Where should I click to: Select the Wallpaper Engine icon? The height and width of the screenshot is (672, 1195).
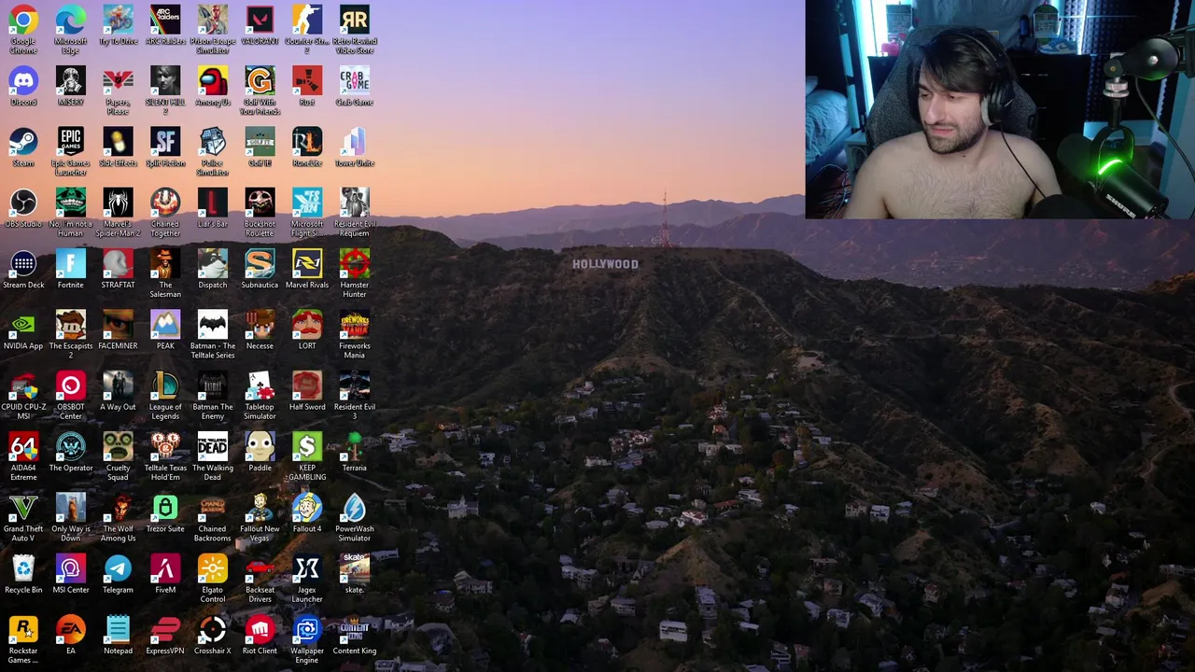click(307, 638)
